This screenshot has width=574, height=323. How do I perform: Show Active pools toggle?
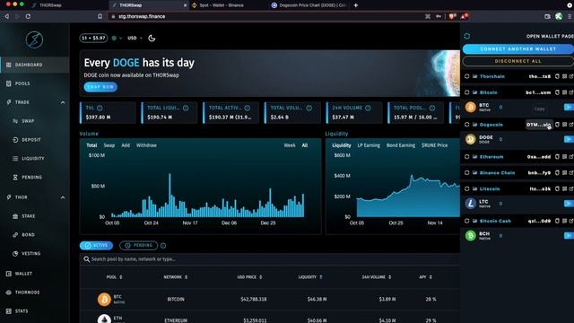[x=96, y=246]
